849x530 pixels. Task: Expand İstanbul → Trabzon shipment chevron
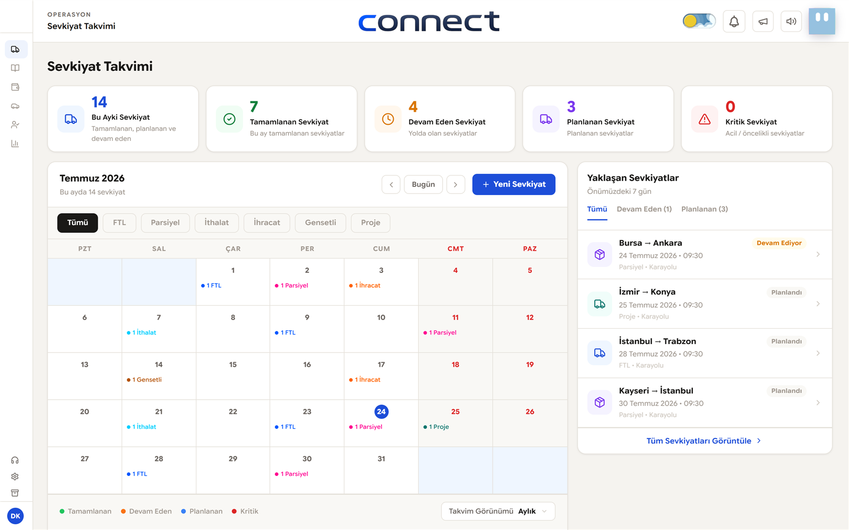[818, 353]
